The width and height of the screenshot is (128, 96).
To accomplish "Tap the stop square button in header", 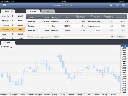I will [117, 5].
